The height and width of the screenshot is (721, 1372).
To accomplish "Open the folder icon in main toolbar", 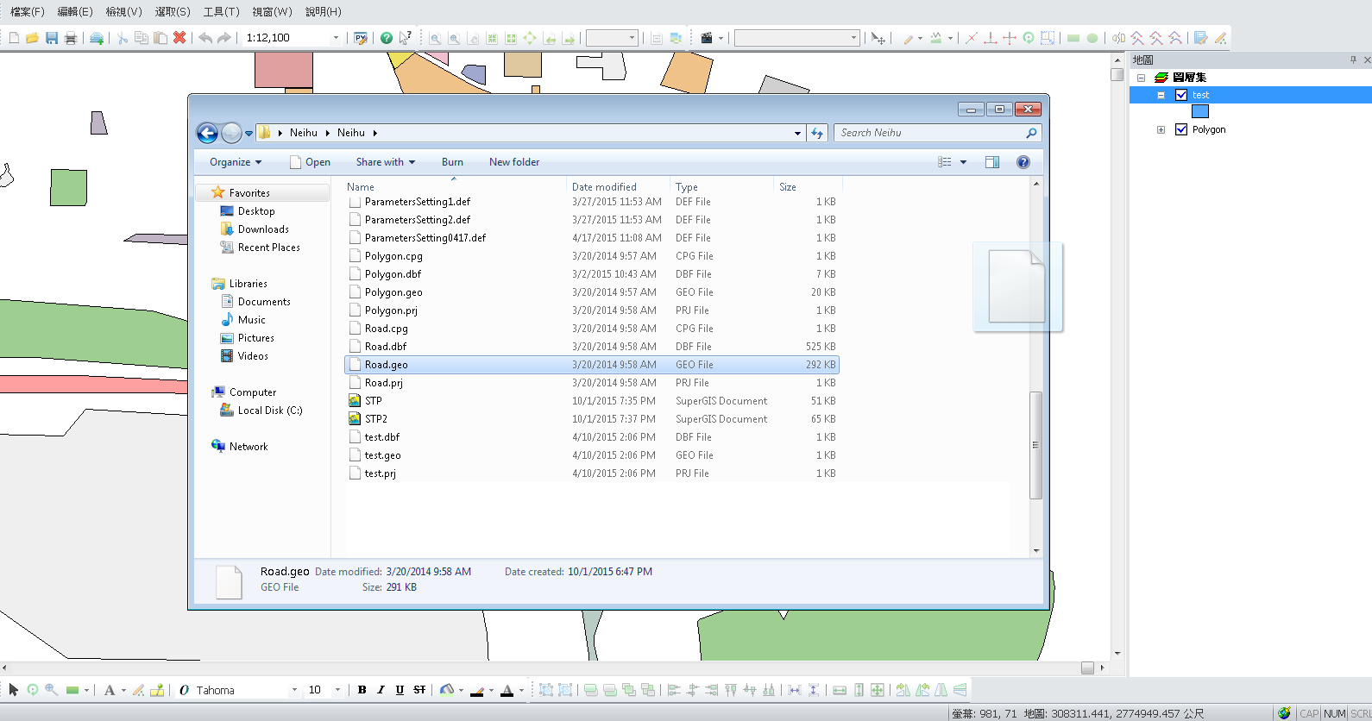I will coord(32,38).
